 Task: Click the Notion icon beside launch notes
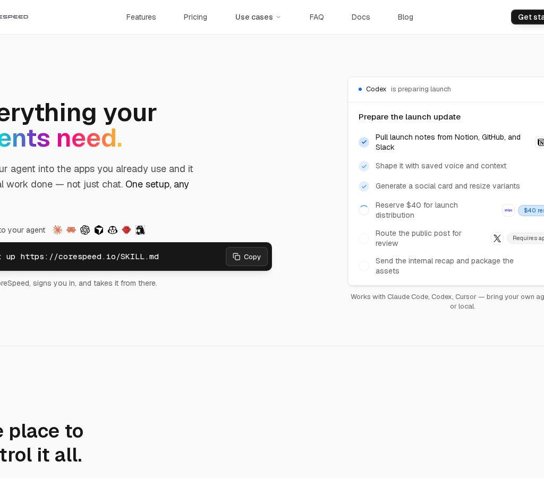pyautogui.click(x=540, y=142)
